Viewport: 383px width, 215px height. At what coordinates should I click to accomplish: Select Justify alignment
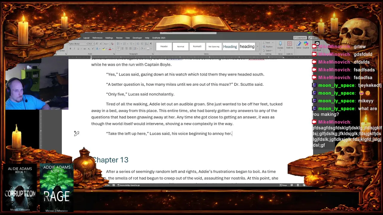[x=130, y=48]
